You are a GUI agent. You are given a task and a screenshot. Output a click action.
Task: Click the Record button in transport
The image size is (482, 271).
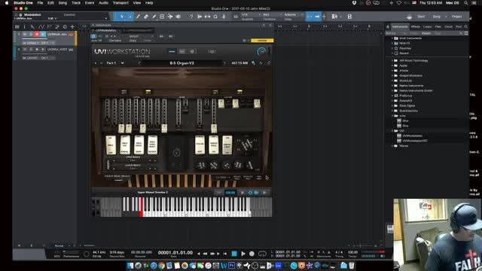(x=252, y=254)
